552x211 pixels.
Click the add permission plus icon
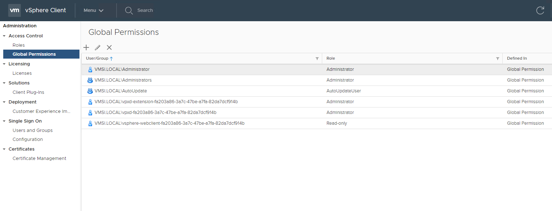click(86, 47)
